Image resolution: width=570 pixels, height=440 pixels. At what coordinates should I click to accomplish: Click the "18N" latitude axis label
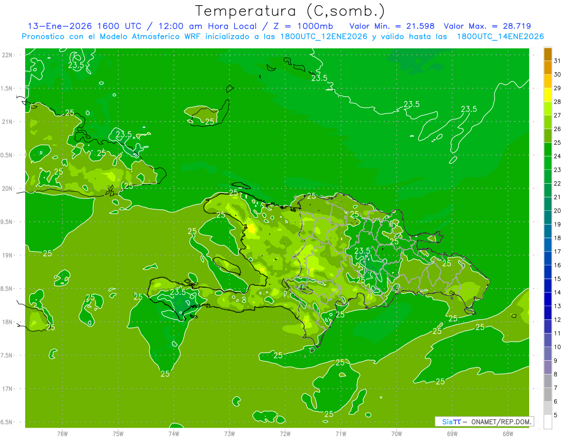click(x=8, y=322)
